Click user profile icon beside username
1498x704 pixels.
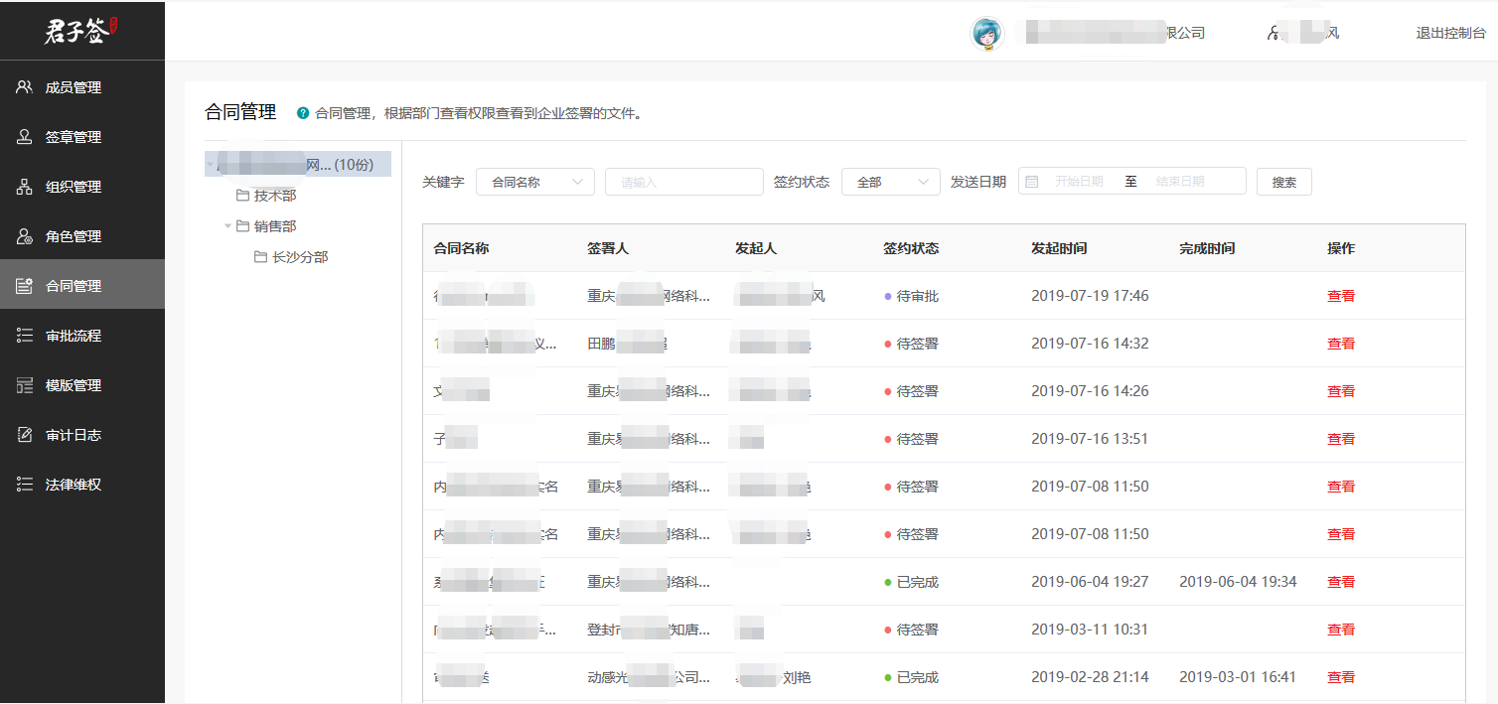click(1273, 33)
